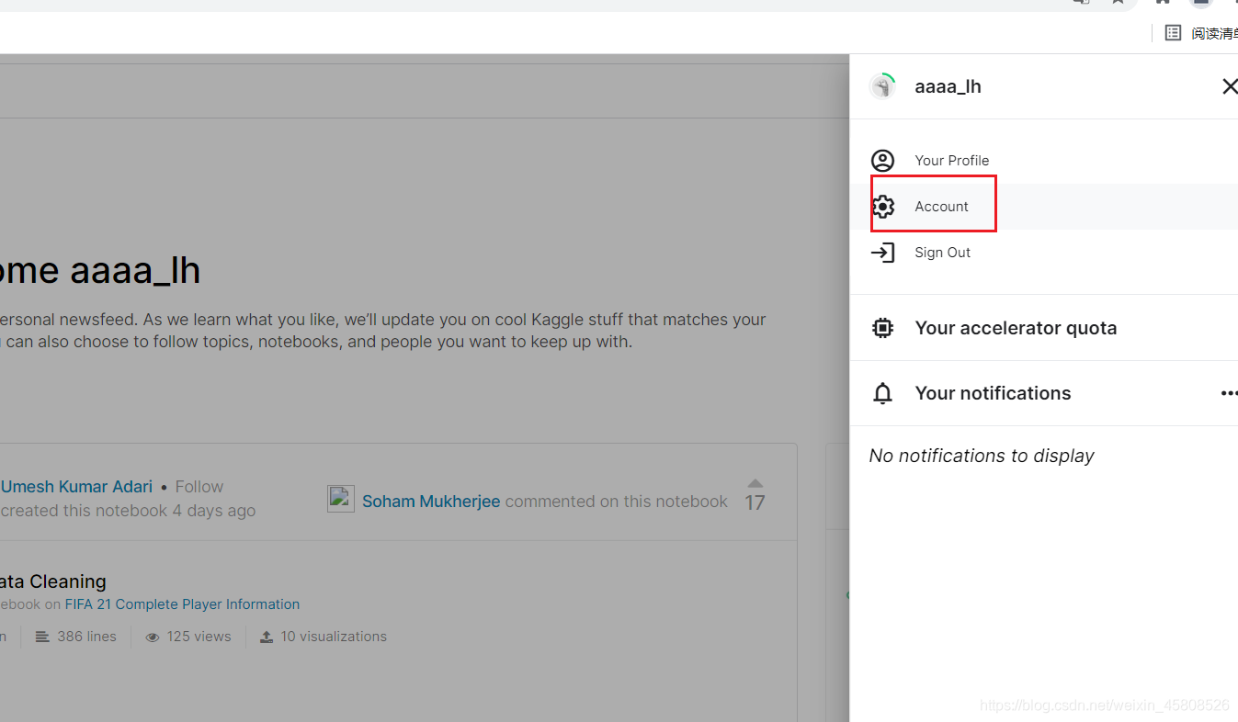The height and width of the screenshot is (722, 1238).
Task: Open Soham Mukherjee's avatar thumbnail
Action: (x=341, y=499)
